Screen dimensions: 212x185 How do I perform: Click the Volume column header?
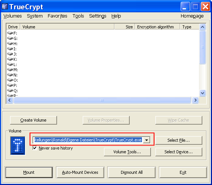coord(67,27)
